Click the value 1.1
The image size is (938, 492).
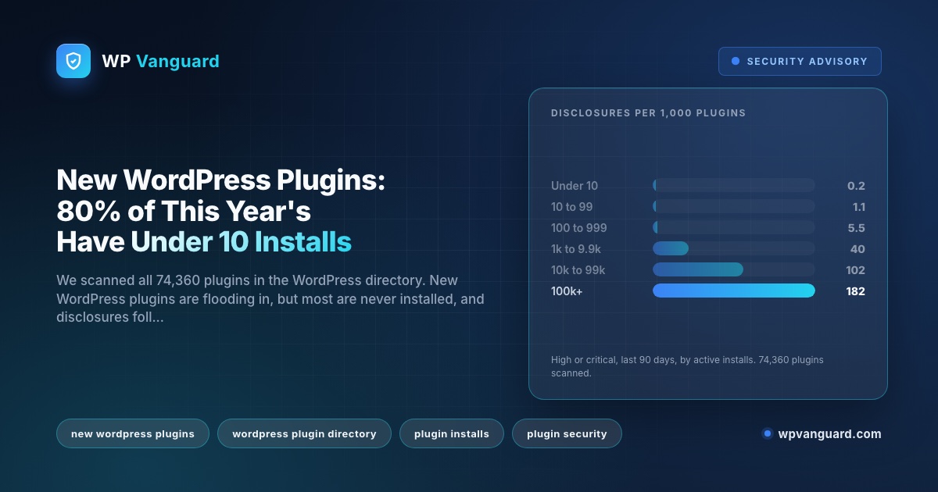(858, 207)
